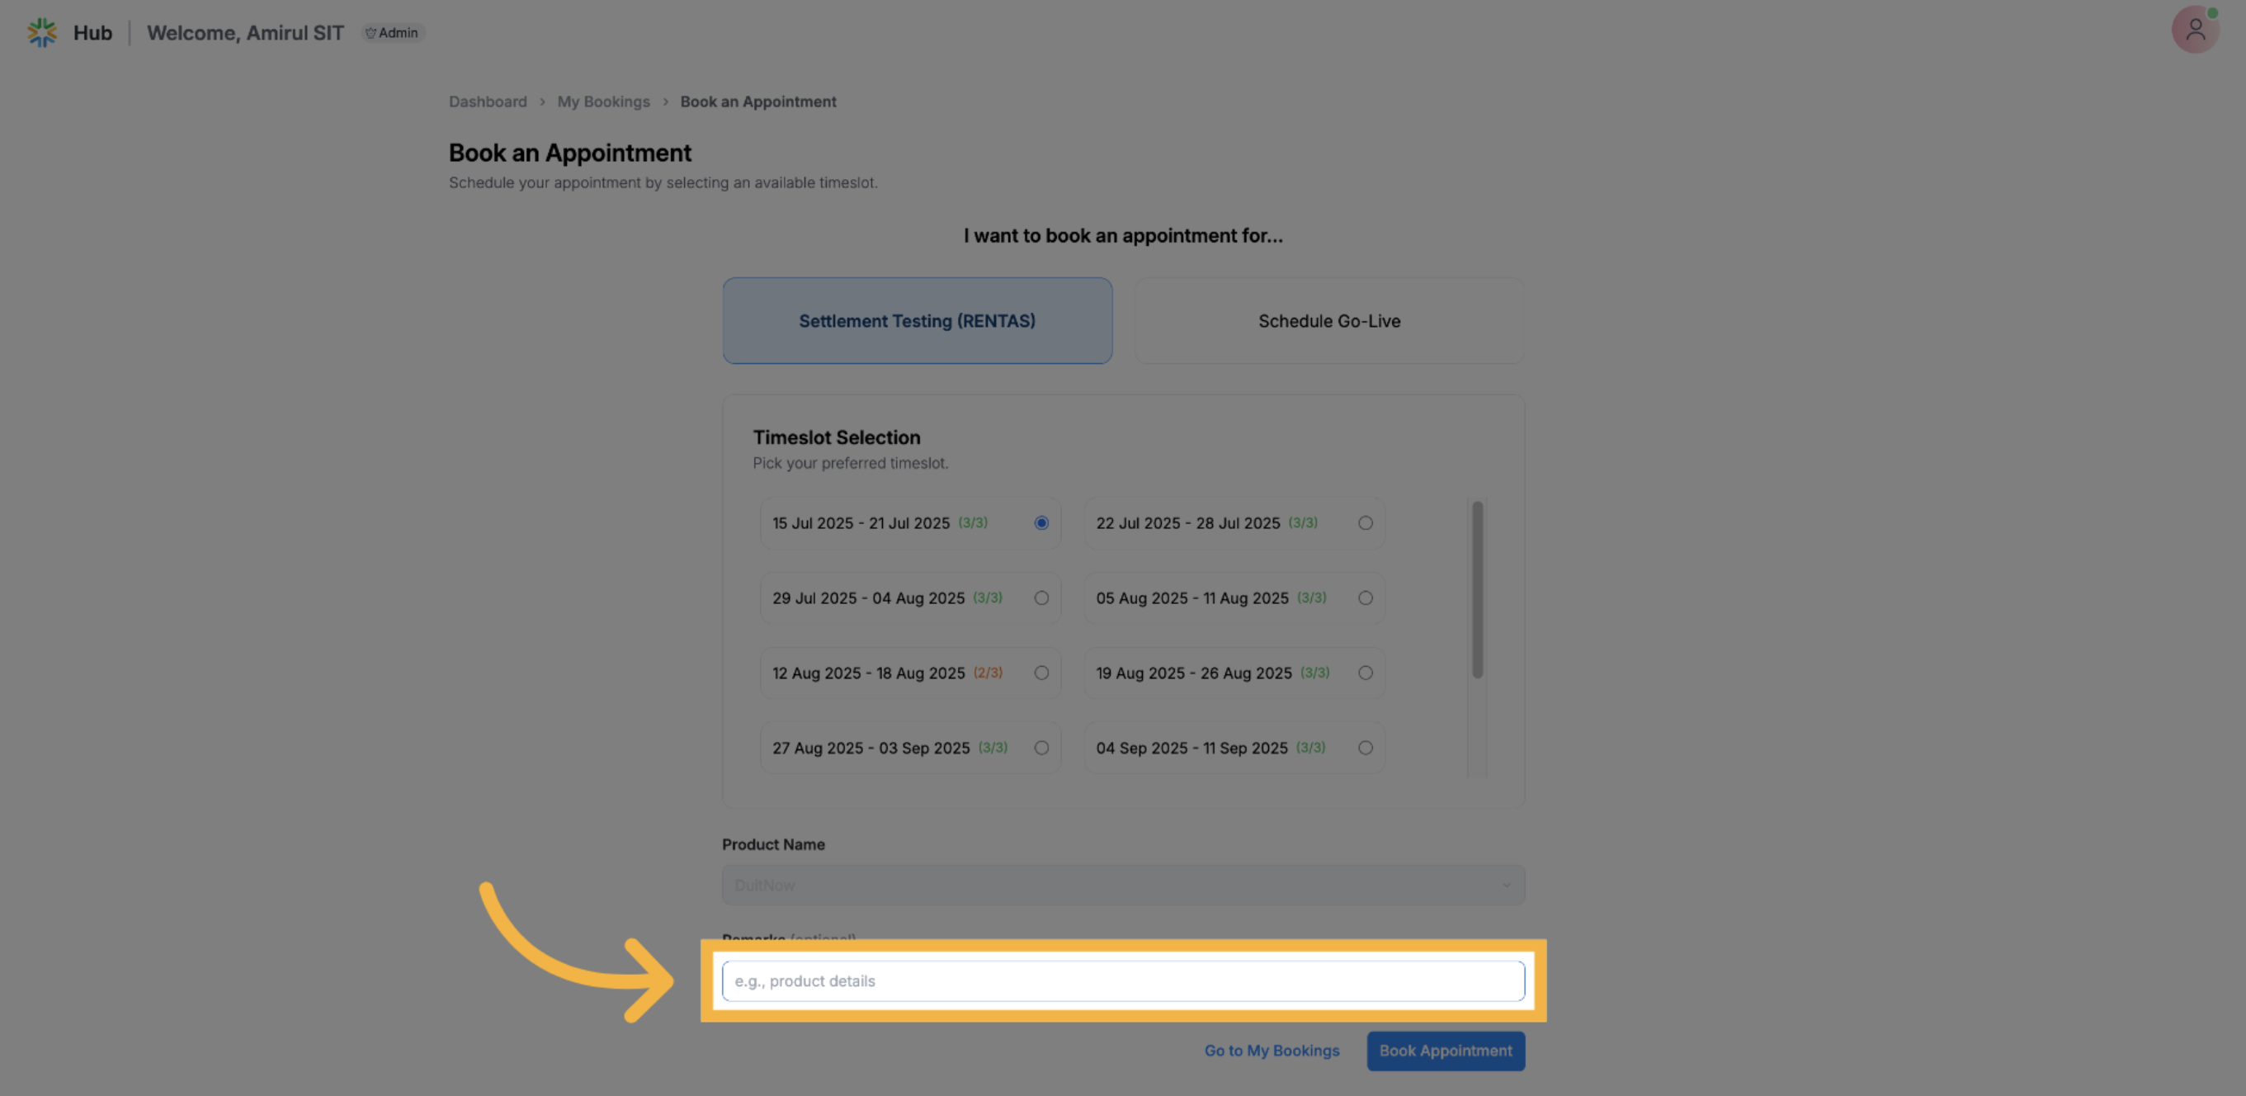Pick 04 Sep 2025 - 11 Sep 2025 timeslot
2246x1096 pixels.
tap(1365, 748)
